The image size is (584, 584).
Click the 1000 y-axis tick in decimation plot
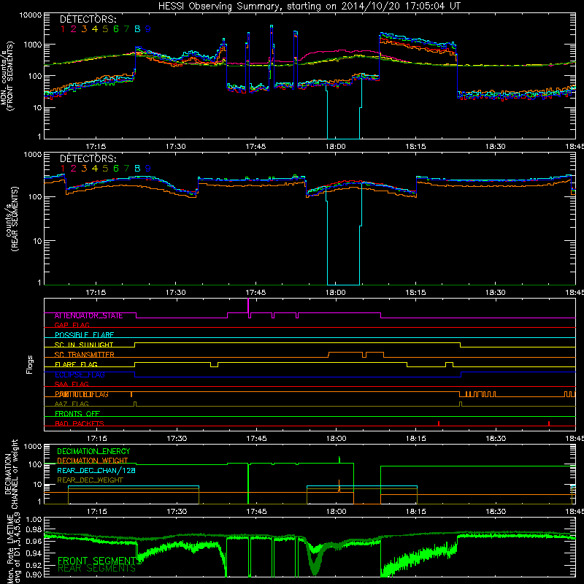pos(33,446)
